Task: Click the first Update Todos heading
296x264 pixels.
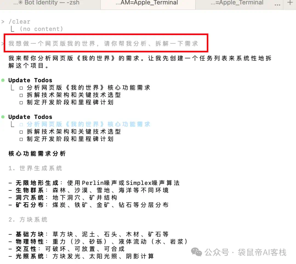Action: pyautogui.click(x=30, y=80)
